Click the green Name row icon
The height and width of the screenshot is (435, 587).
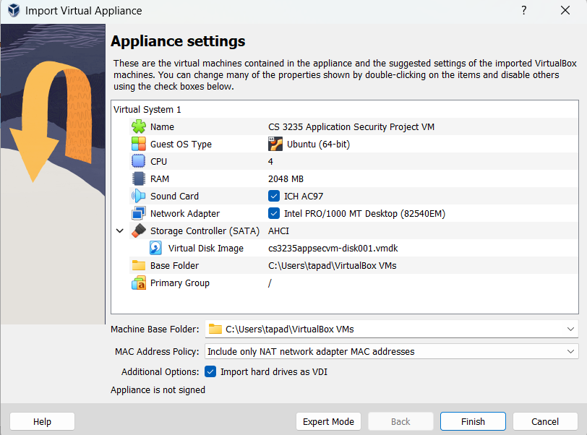click(139, 126)
